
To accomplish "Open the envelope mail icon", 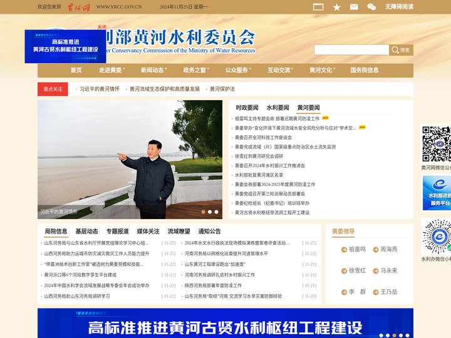I will pos(354,7).
